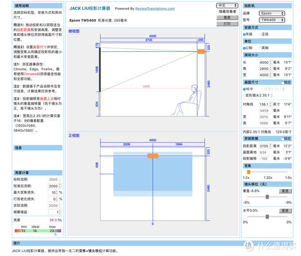Click the 3705 dimension in the side view

pyautogui.click(x=149, y=40)
